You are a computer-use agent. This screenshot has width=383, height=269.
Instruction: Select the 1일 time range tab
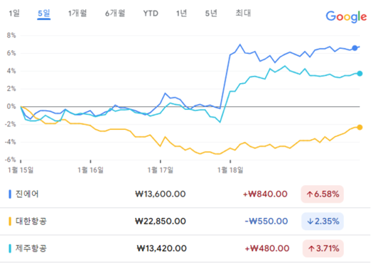click(14, 13)
